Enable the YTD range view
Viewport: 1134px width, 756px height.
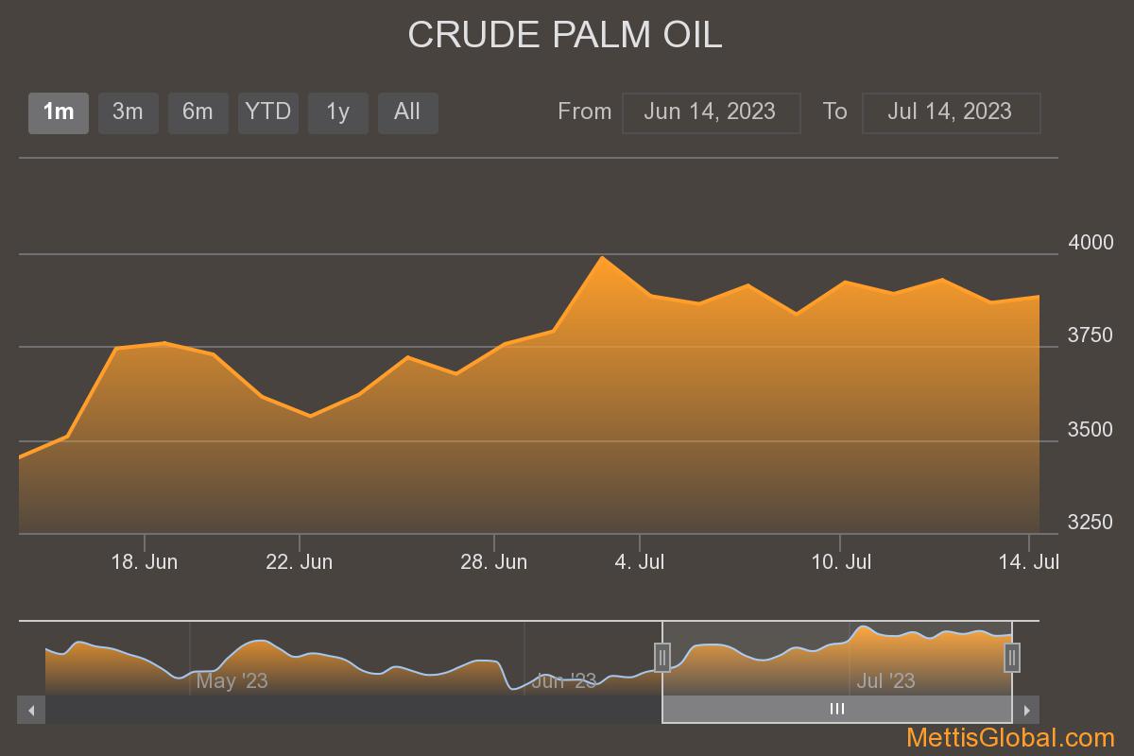point(267,112)
